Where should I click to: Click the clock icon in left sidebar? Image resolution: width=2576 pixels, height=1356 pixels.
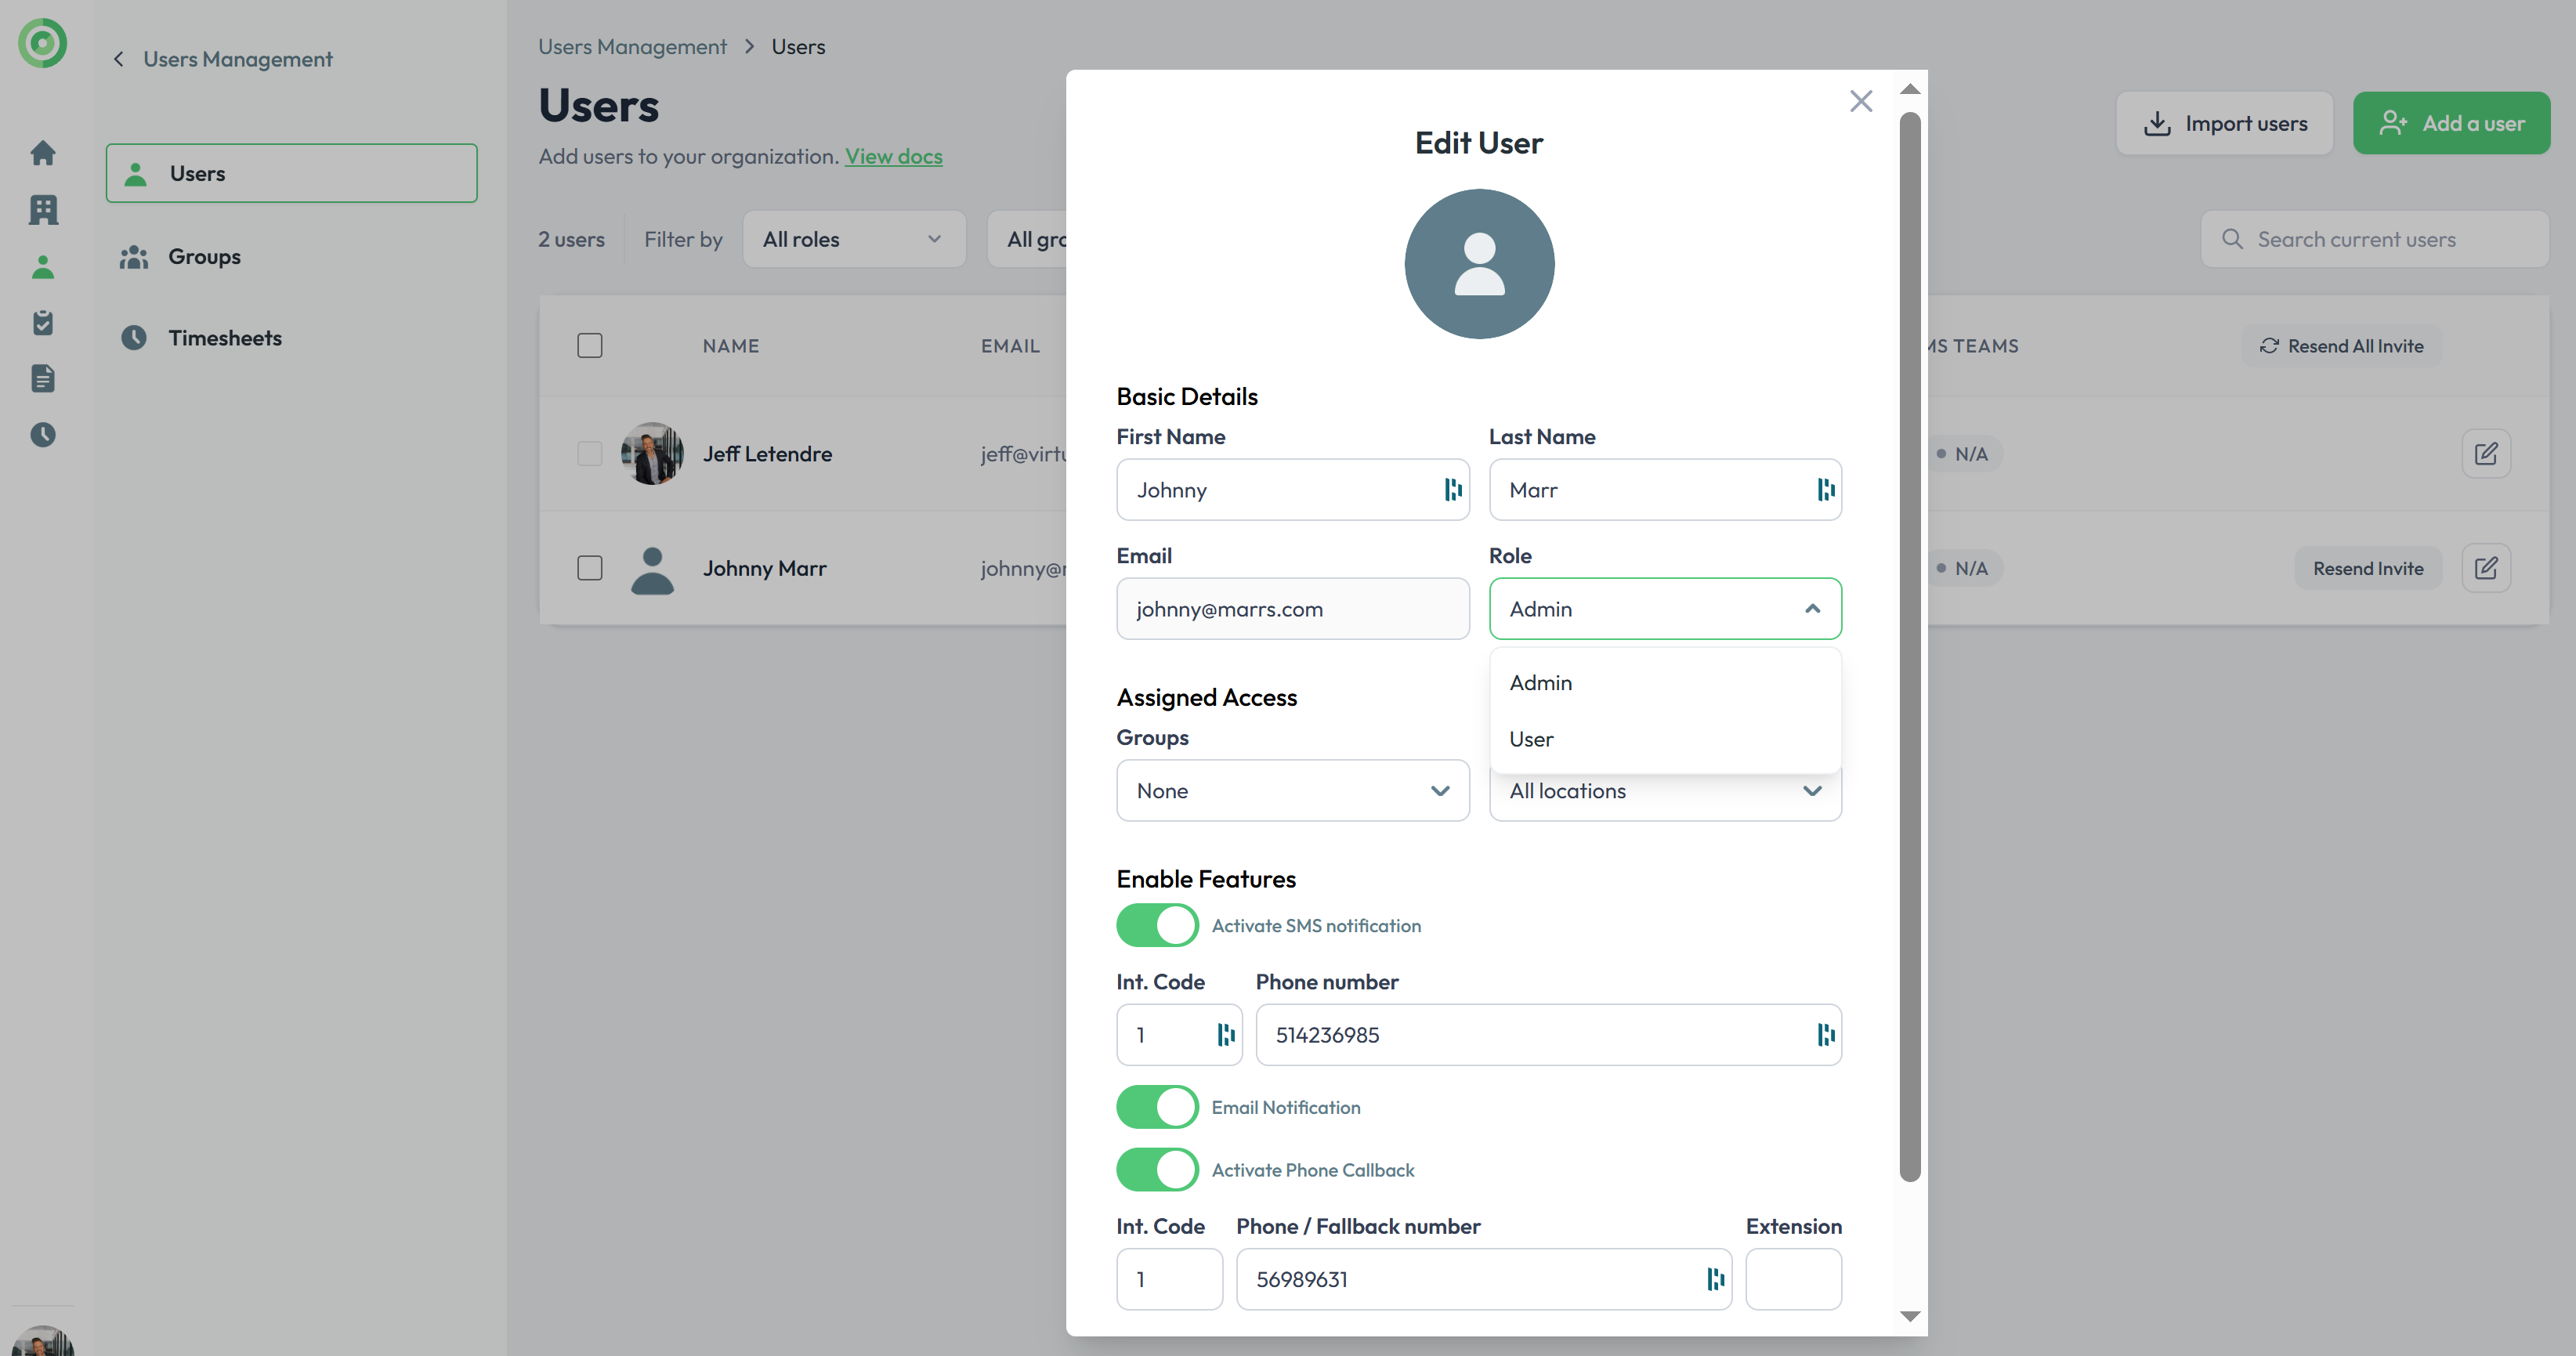point(43,434)
